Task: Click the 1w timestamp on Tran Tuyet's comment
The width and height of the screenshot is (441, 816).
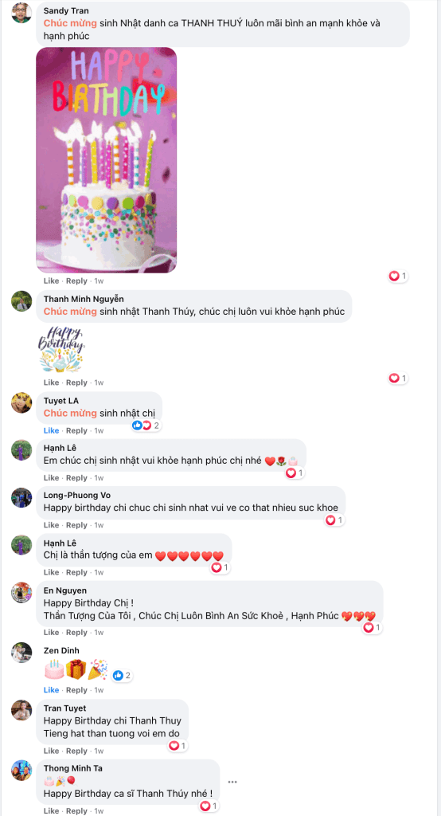Action: coord(98,751)
